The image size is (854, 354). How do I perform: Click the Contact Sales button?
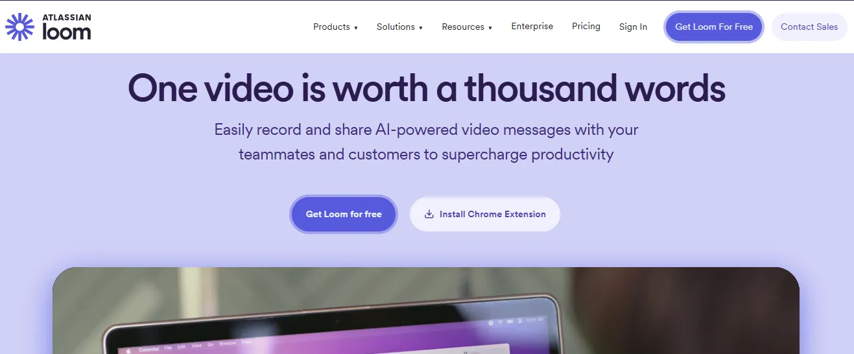point(809,27)
